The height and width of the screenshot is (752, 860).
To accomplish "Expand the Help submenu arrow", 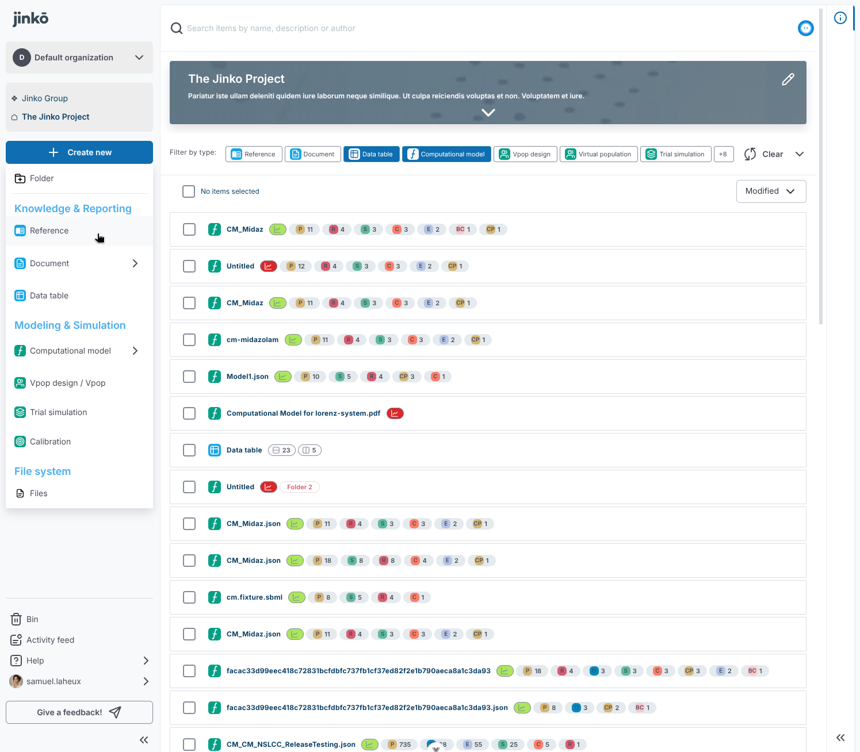I will pos(146,661).
